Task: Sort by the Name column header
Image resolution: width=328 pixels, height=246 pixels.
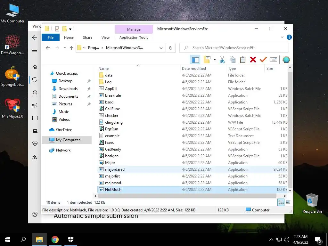Action: click(103, 69)
